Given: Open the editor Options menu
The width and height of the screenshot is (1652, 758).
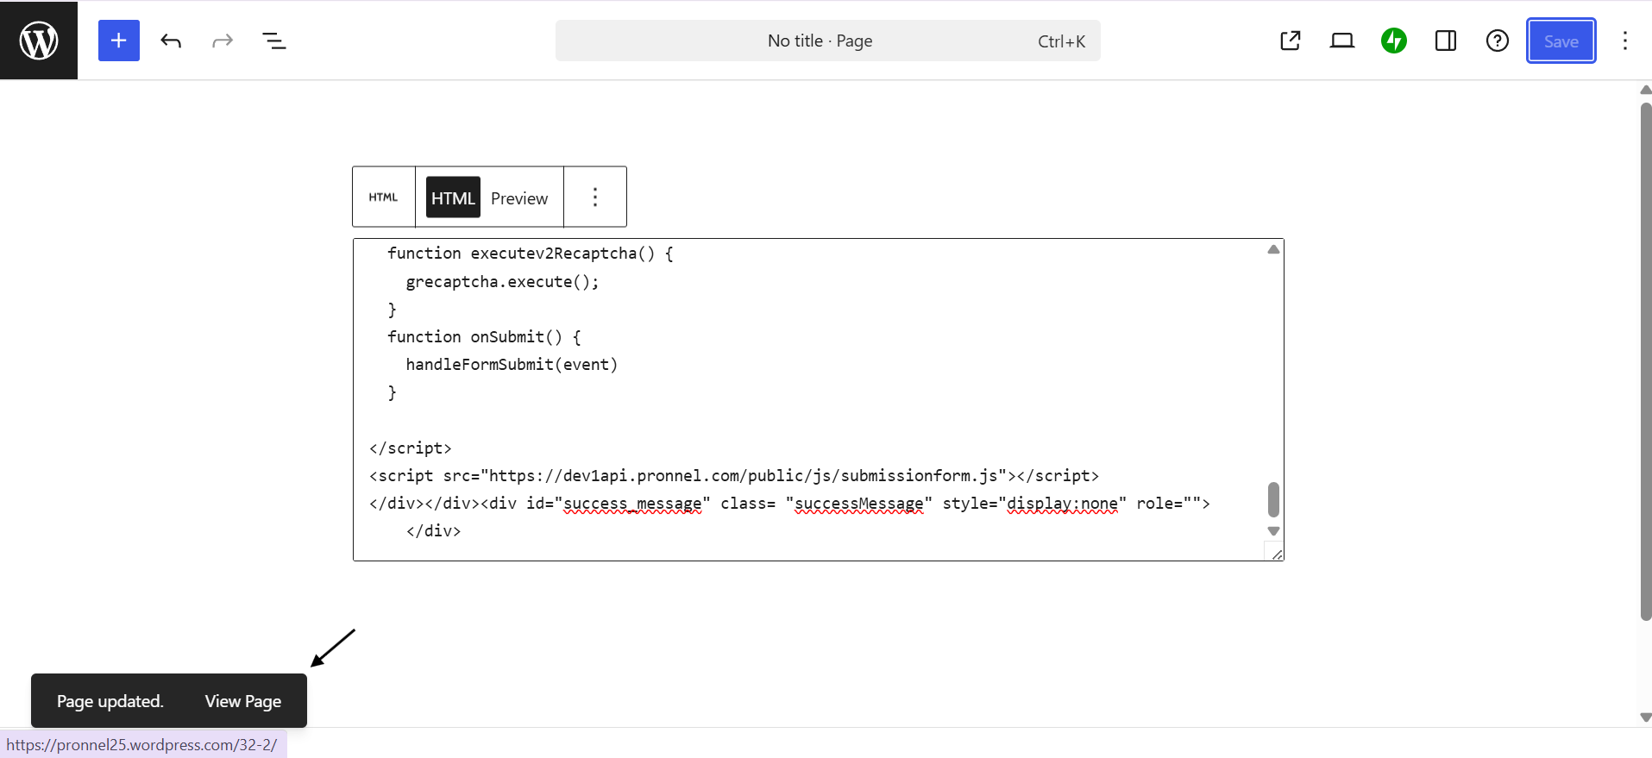Looking at the screenshot, I should point(1625,41).
